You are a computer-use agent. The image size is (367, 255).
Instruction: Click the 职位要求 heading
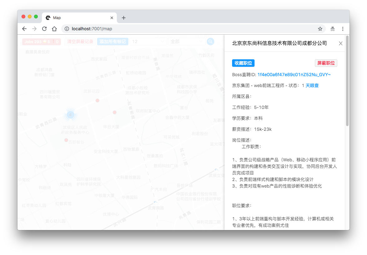coord(242,206)
